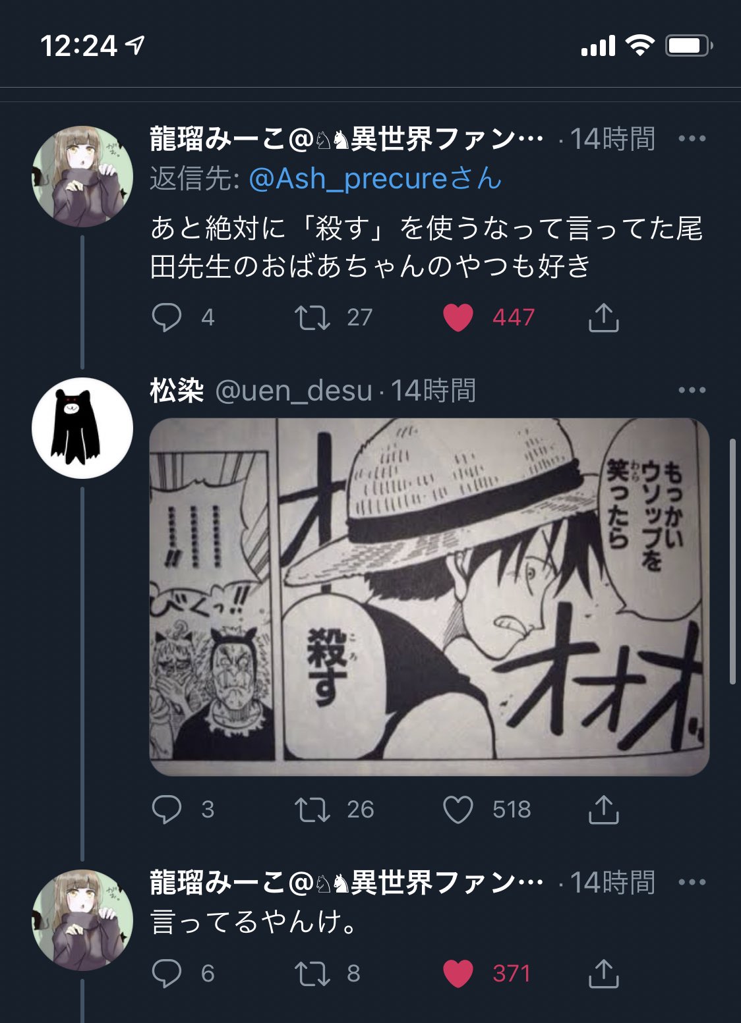The height and width of the screenshot is (1023, 741).
Task: Reply to the 言ってるやんけ tweet
Action: 166,974
